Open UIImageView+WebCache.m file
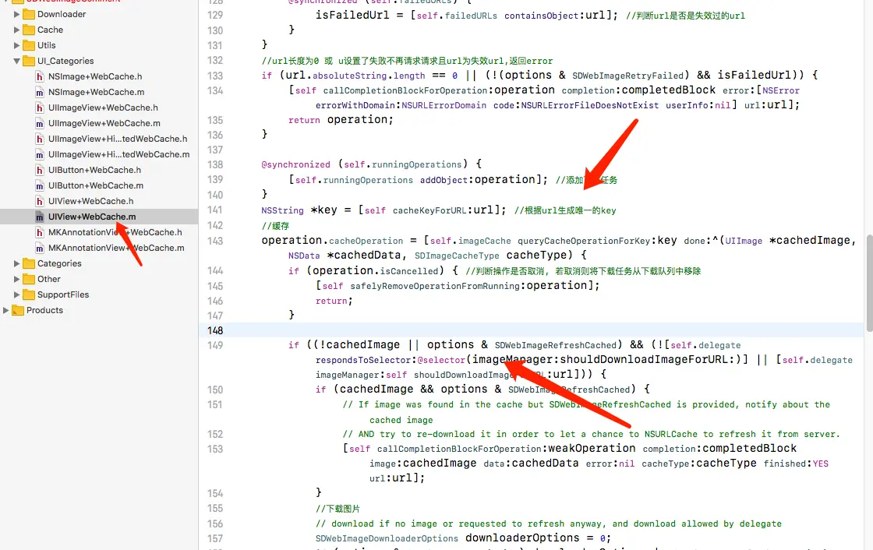Image resolution: width=873 pixels, height=550 pixels. point(104,123)
